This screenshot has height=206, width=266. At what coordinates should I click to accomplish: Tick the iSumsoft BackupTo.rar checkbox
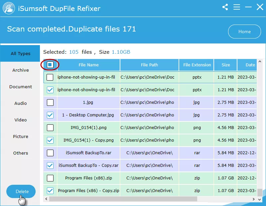tap(50, 153)
